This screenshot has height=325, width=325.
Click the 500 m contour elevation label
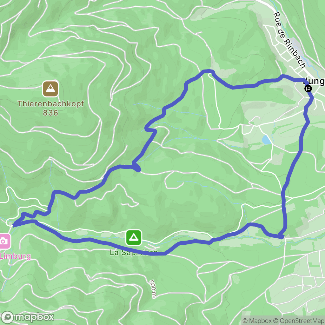click(x=152, y=289)
